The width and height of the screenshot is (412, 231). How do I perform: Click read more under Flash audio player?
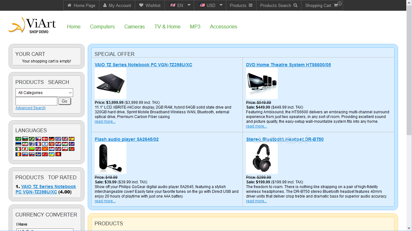click(105, 201)
